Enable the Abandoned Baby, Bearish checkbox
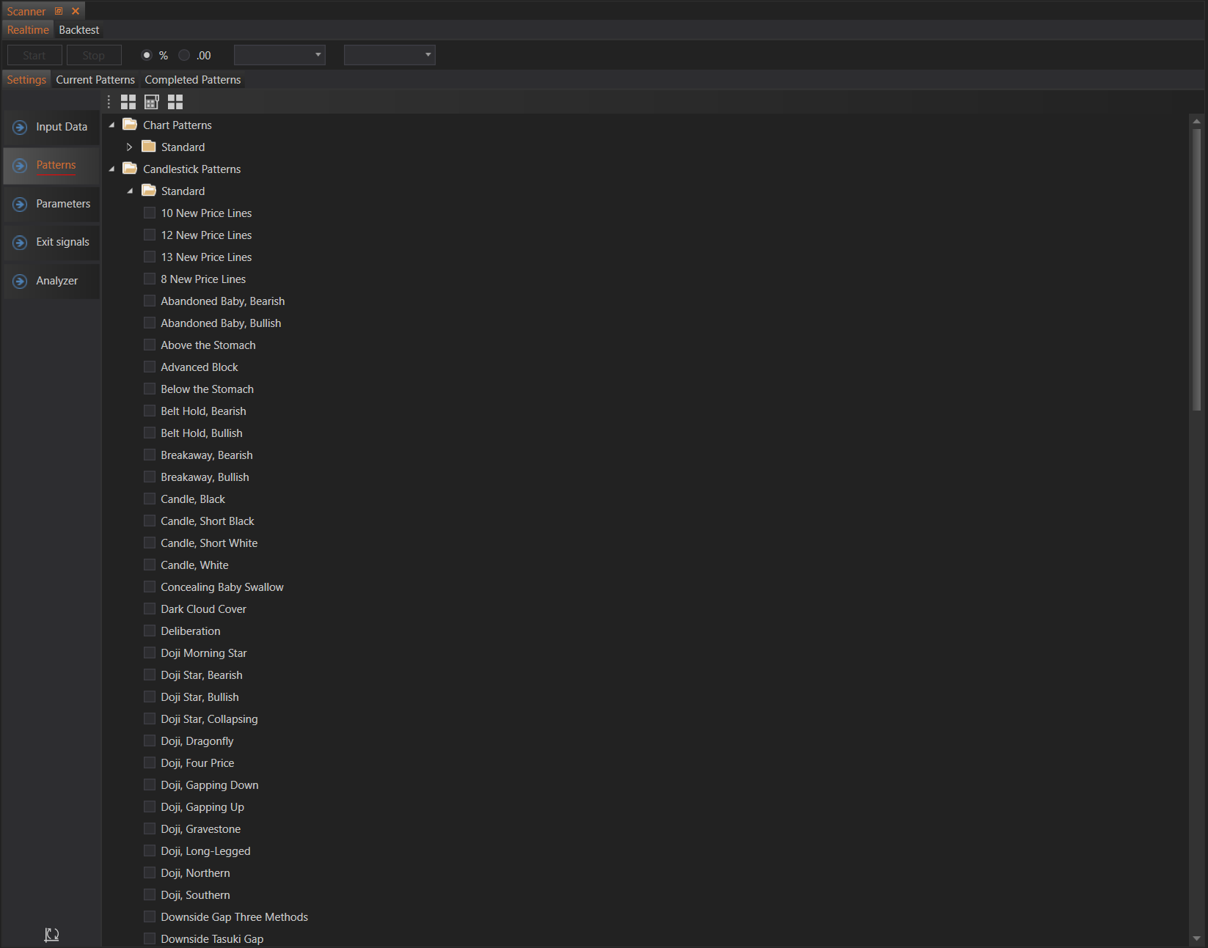1208x948 pixels. [x=150, y=301]
